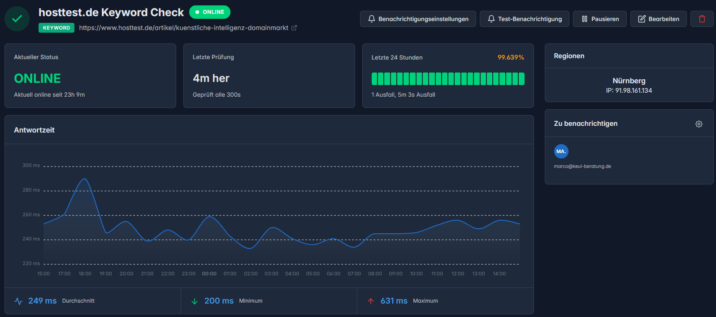716x317 pixels.
Task: Click the Bearbeiten edit button
Action: coord(658,19)
